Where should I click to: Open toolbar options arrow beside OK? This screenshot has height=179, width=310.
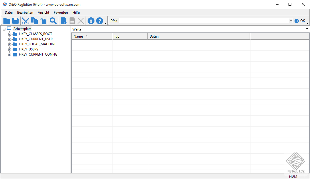308,23
